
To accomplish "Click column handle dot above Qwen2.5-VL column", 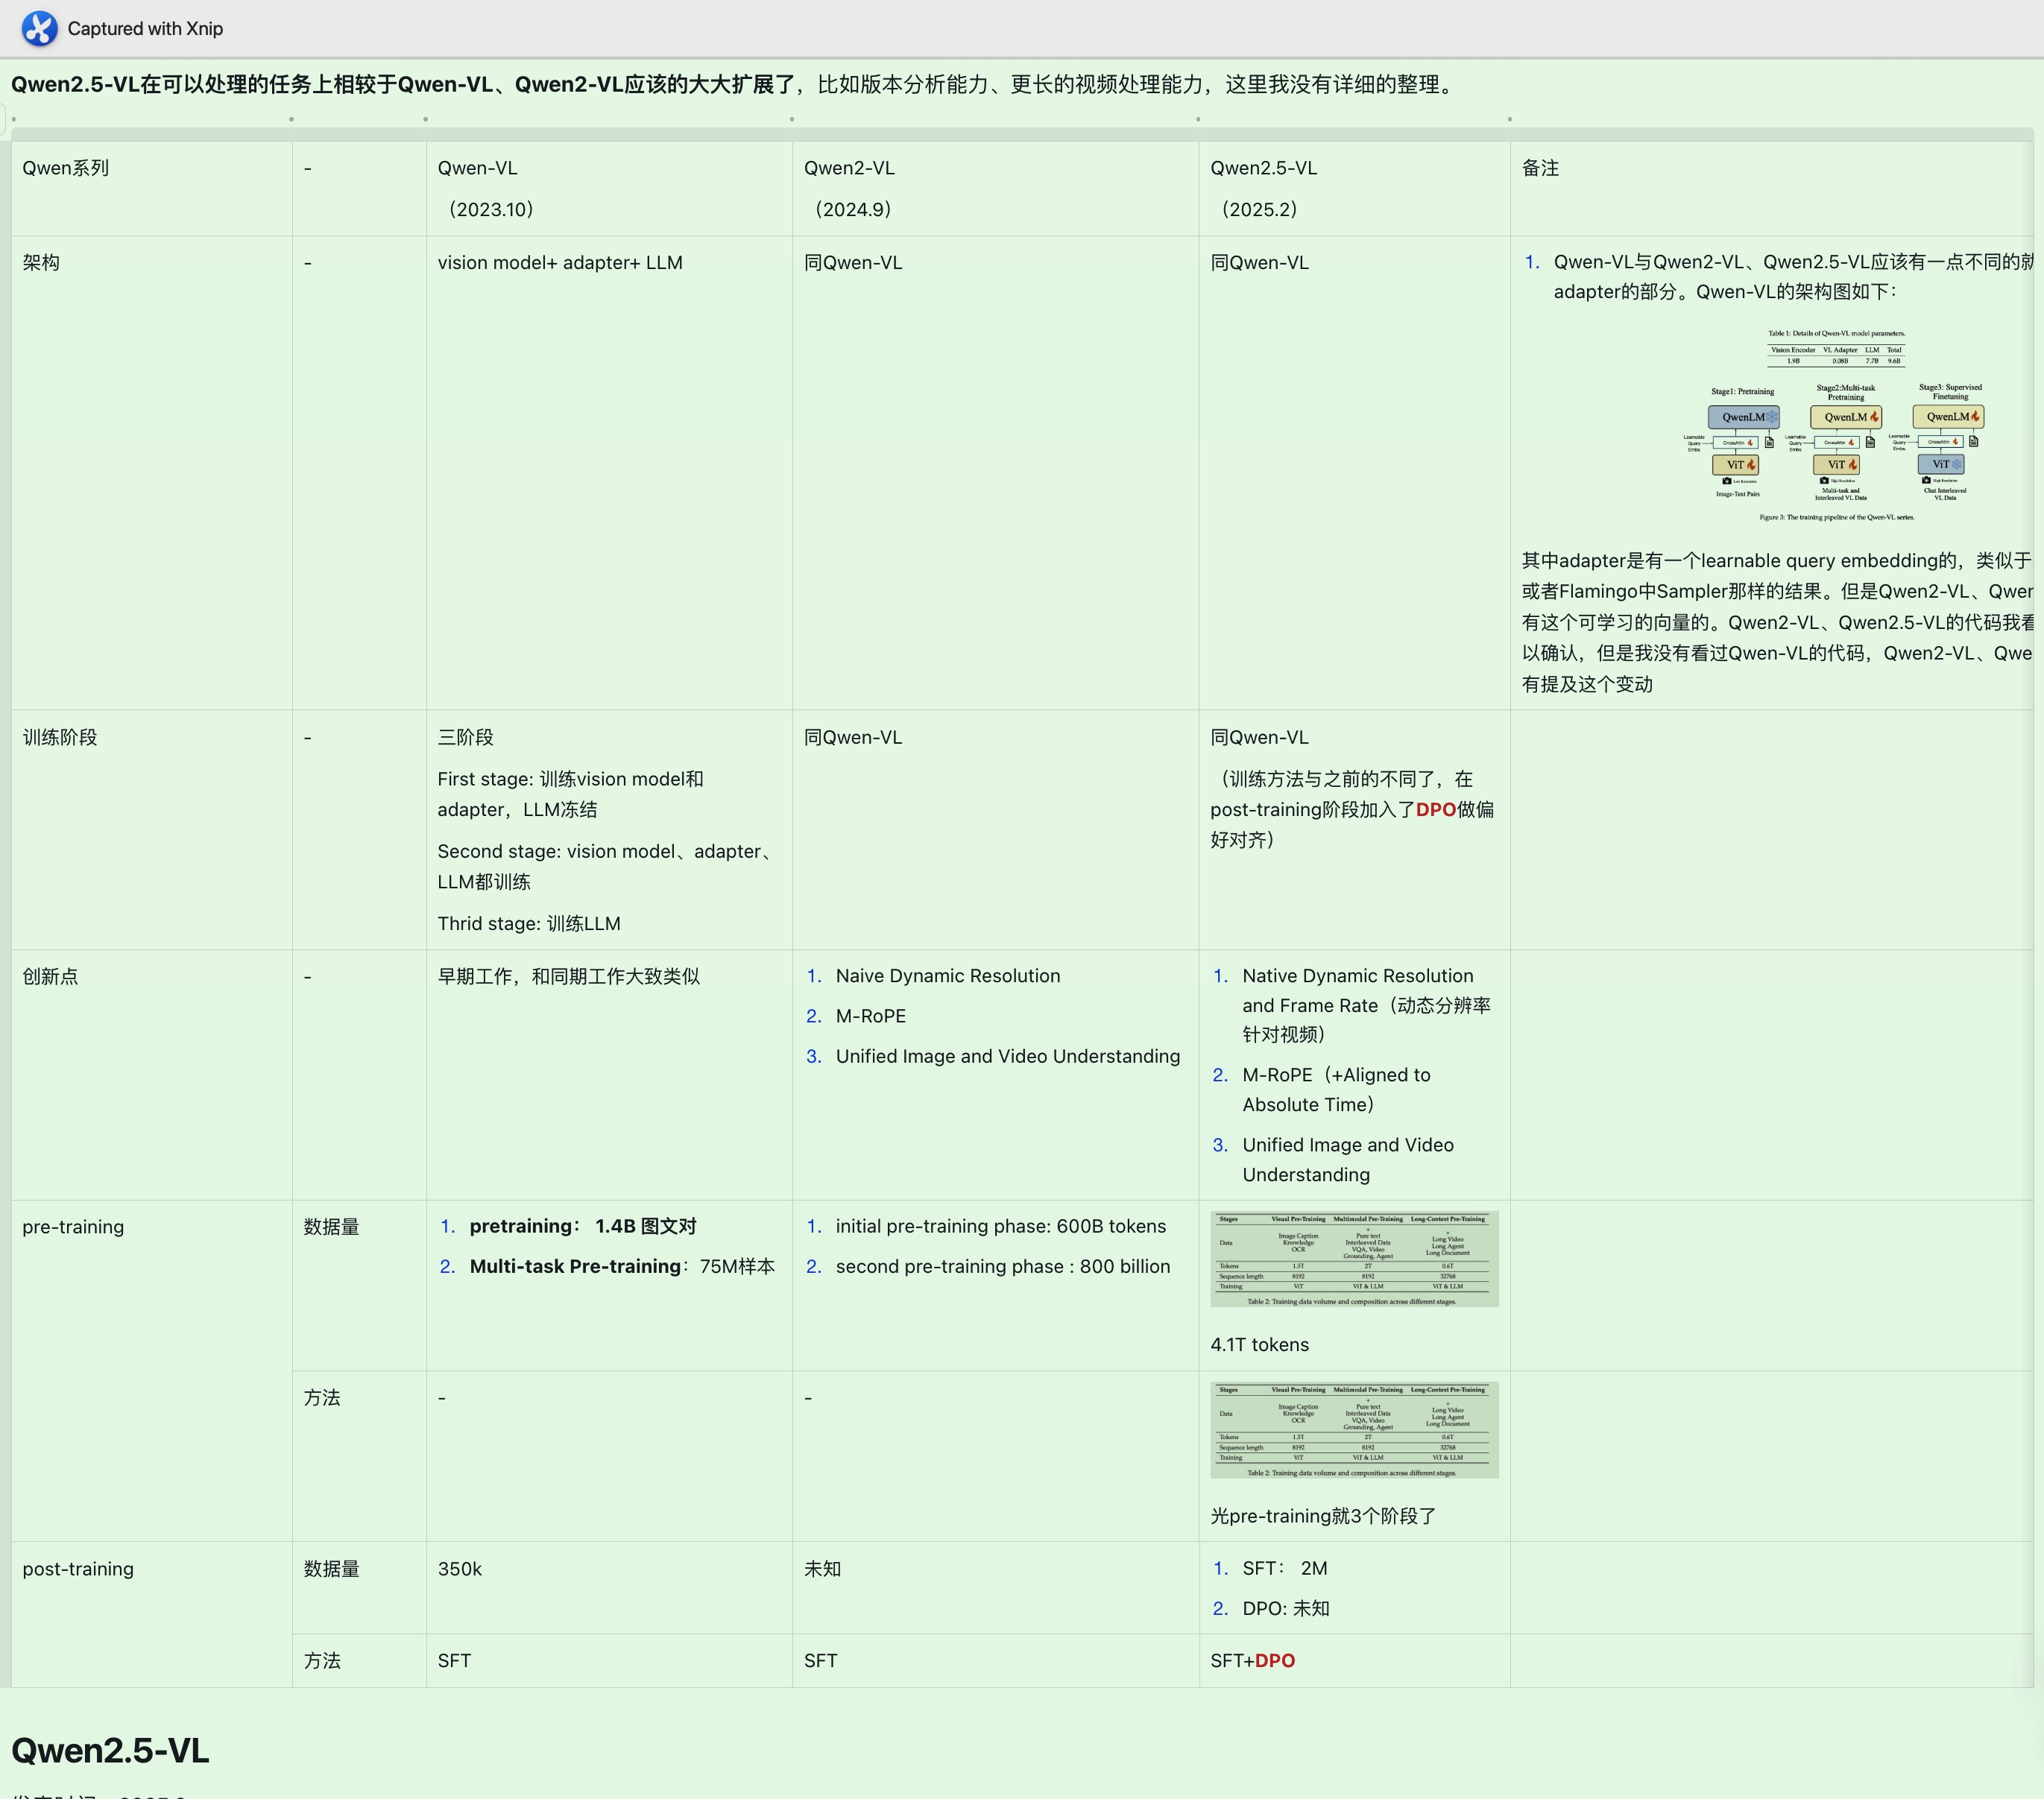I will coord(1198,119).
